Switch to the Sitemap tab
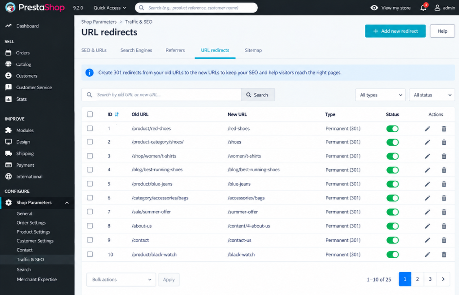This screenshot has height=295, width=459. pos(253,50)
